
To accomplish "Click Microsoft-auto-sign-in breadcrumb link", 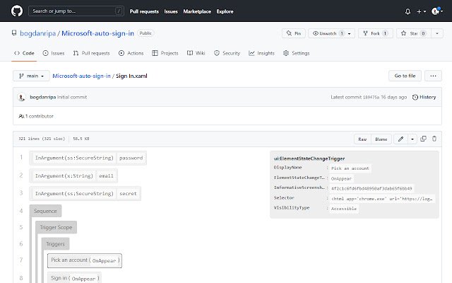I will (82, 76).
